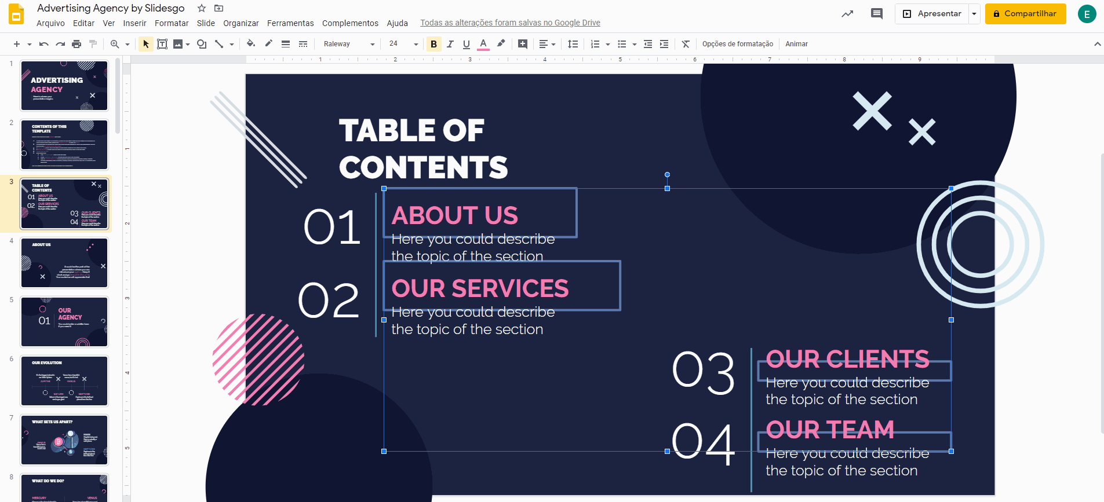Open the Raleway font dropdown
The height and width of the screenshot is (502, 1104).
point(349,44)
